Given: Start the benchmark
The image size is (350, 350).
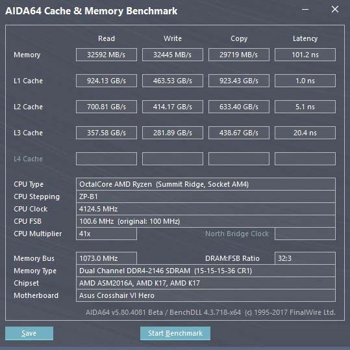Looking at the screenshot, I should [x=175, y=333].
